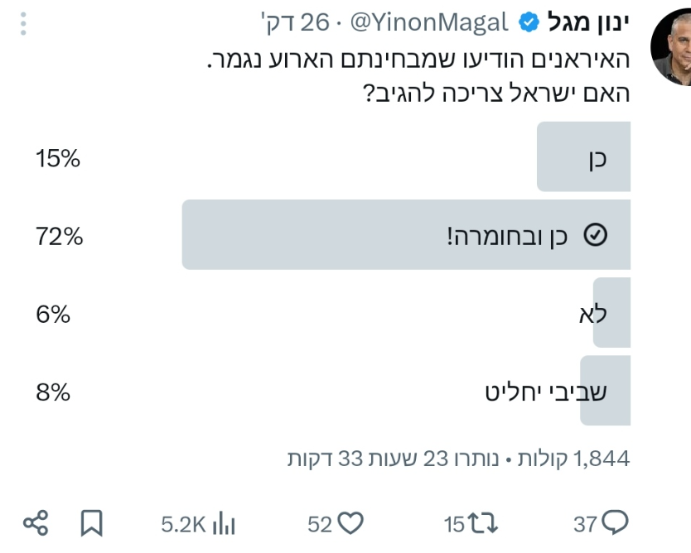Open replies via the speech bubble icon

[x=615, y=522]
